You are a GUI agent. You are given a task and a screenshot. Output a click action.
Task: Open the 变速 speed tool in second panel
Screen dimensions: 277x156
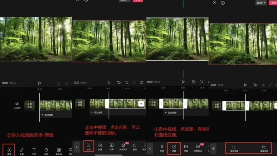(100, 147)
